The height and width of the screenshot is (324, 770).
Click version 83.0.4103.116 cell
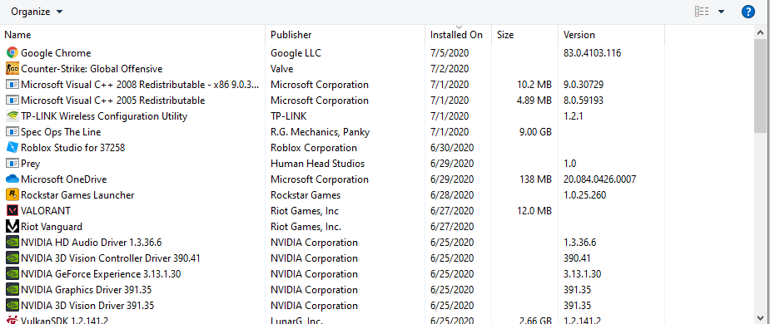click(592, 53)
